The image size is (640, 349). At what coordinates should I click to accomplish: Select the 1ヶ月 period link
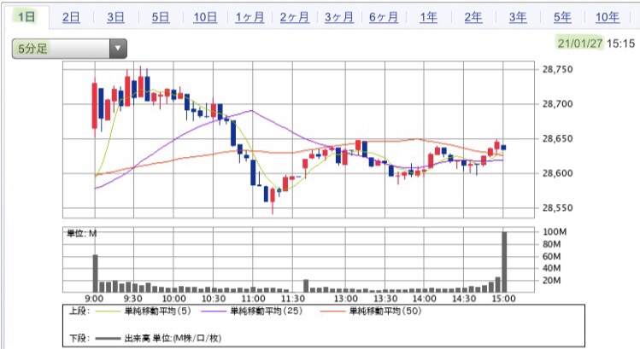point(250,17)
